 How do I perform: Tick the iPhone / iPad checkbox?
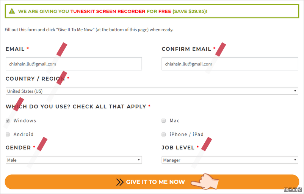pos(164,135)
